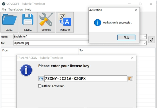Click the From column header in subtitle list
Viewport: 157px width, 108px height.
[40, 50]
